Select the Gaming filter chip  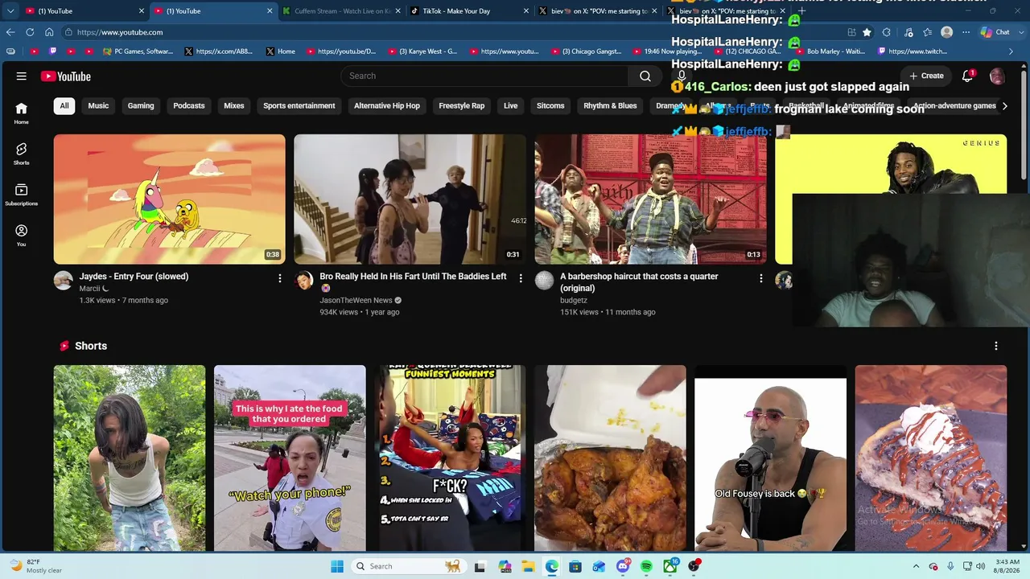141,105
